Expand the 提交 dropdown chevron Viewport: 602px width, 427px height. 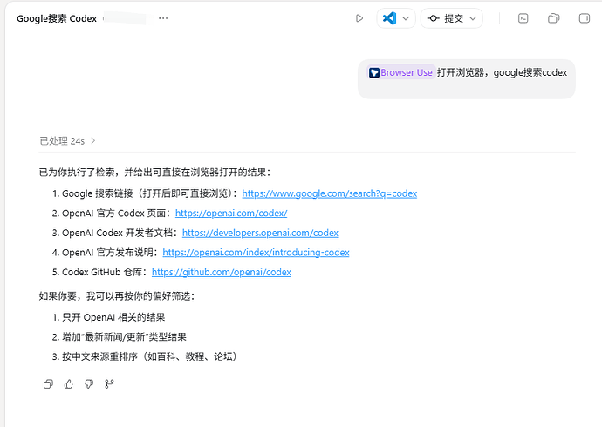473,18
